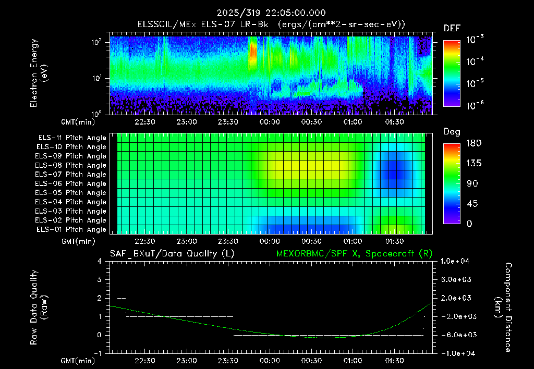Click the Deg color bar label
The height and width of the screenshot is (369, 534).
452,132
